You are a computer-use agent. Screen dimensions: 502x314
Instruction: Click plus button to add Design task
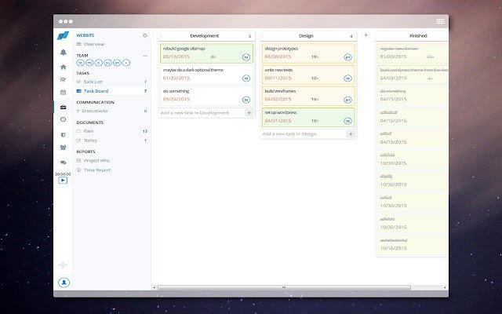click(x=351, y=134)
